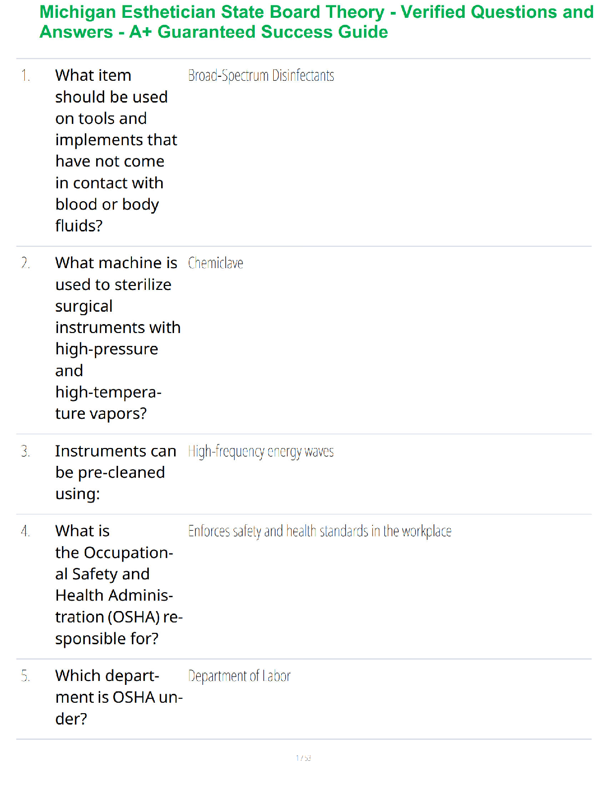
Task: Select question 2 about sterilizing surgical instruments
Action: [118, 338]
